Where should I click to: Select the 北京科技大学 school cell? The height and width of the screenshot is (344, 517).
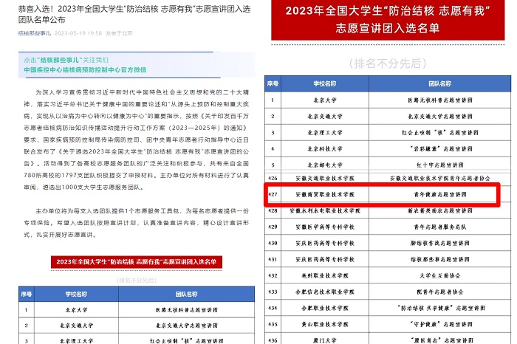(325, 149)
